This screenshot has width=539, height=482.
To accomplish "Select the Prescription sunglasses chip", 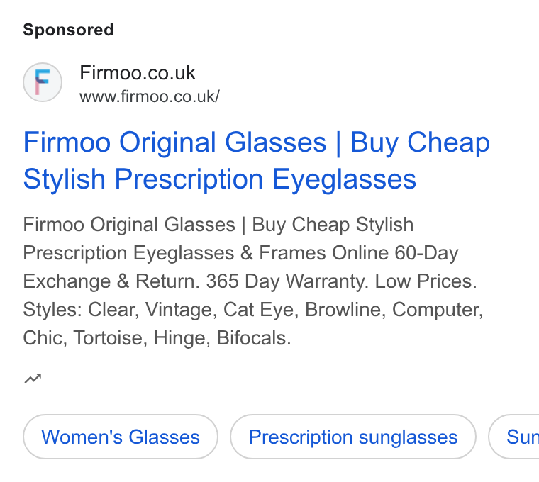I will pyautogui.click(x=353, y=437).
